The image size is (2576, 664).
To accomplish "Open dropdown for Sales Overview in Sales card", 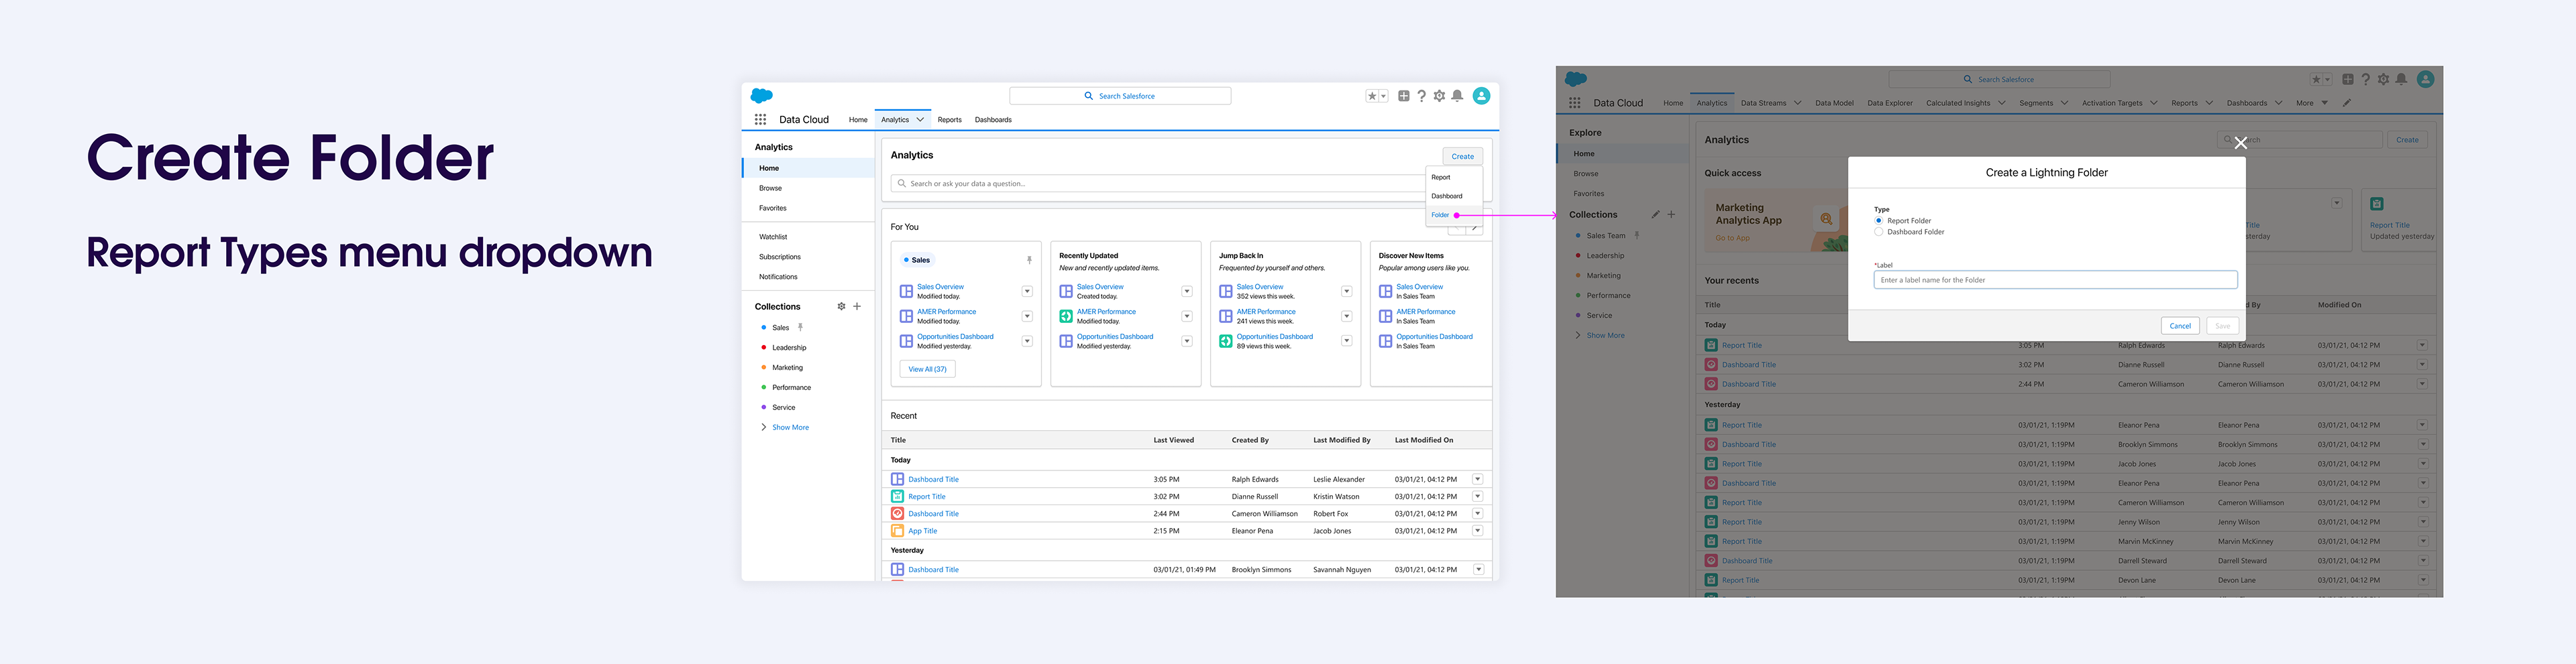I will click(x=1027, y=291).
